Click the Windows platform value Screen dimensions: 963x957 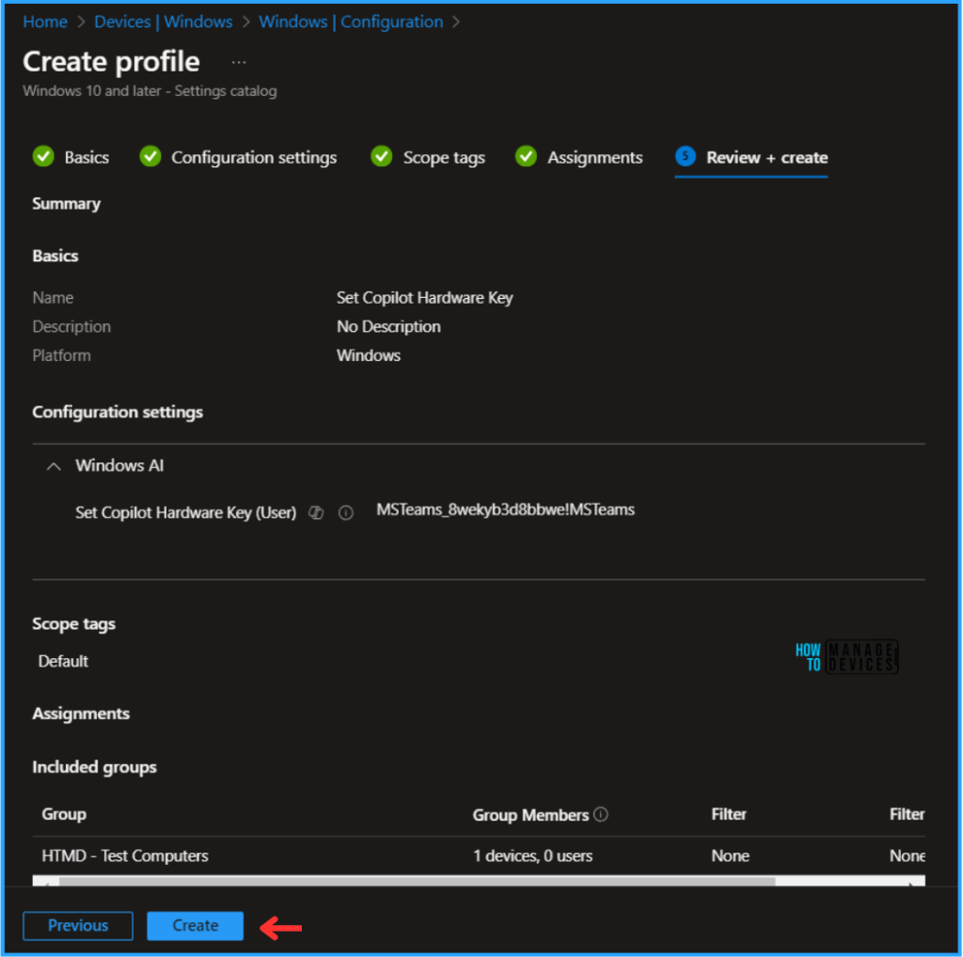point(369,355)
